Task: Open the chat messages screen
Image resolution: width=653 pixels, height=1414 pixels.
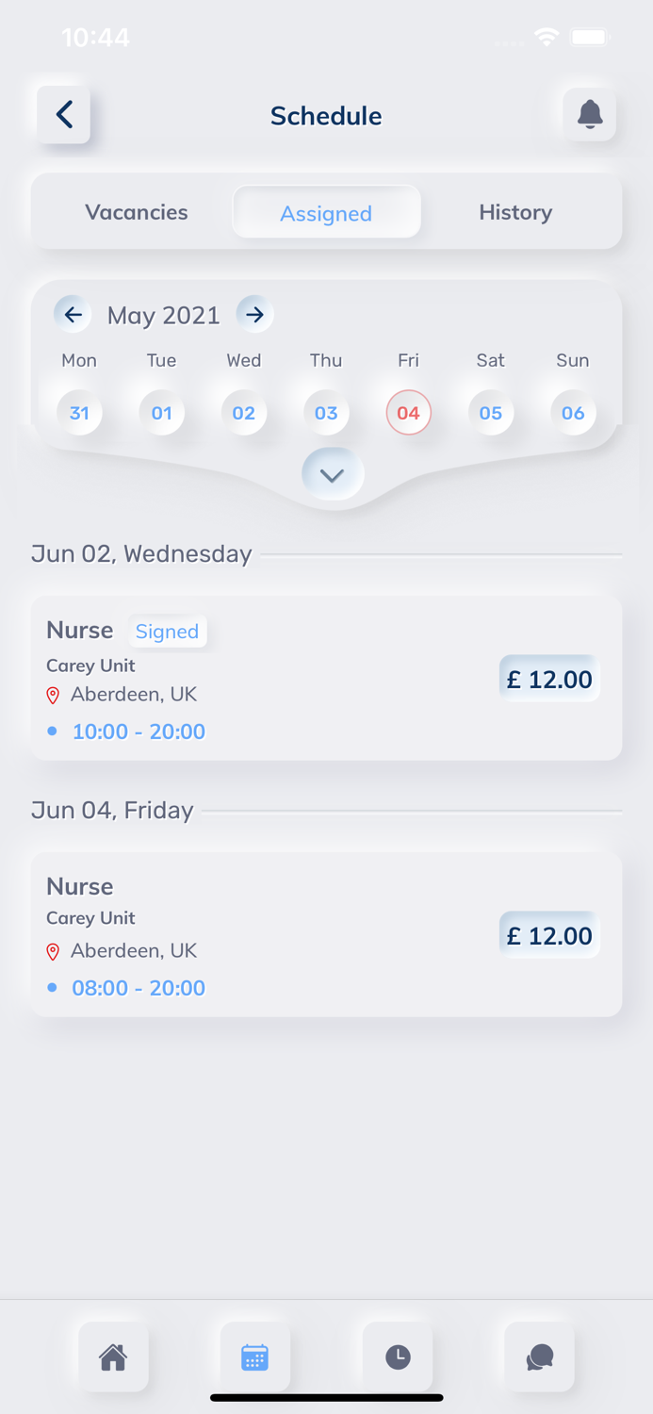Action: pos(538,1356)
